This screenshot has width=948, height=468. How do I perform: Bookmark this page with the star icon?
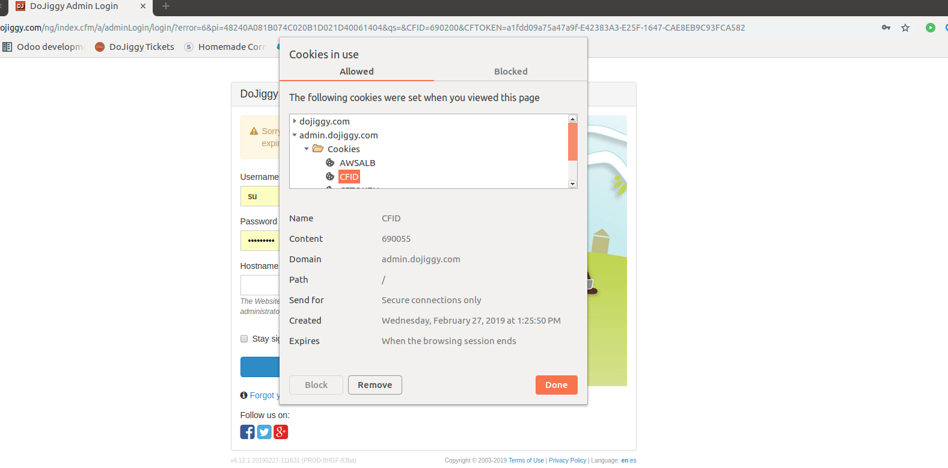coord(905,28)
